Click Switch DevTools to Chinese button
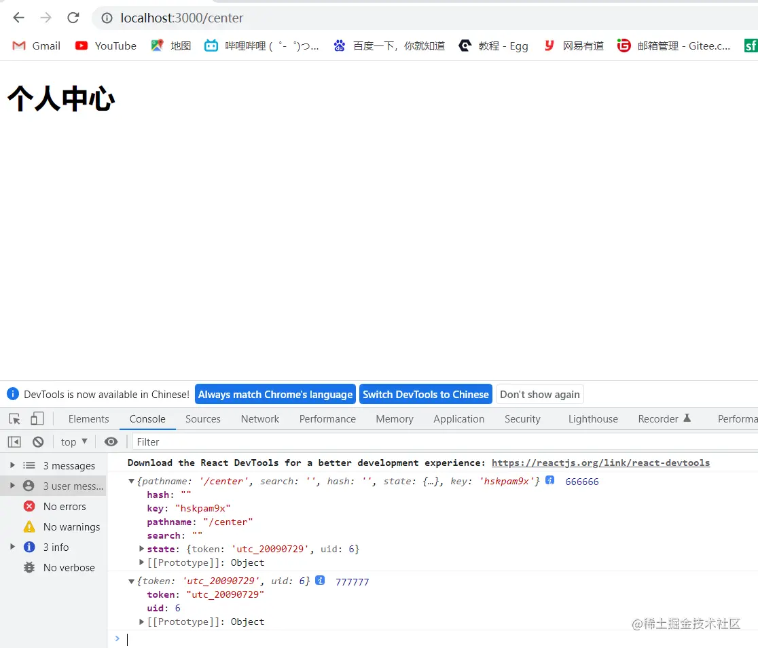This screenshot has height=648, width=758. [425, 395]
